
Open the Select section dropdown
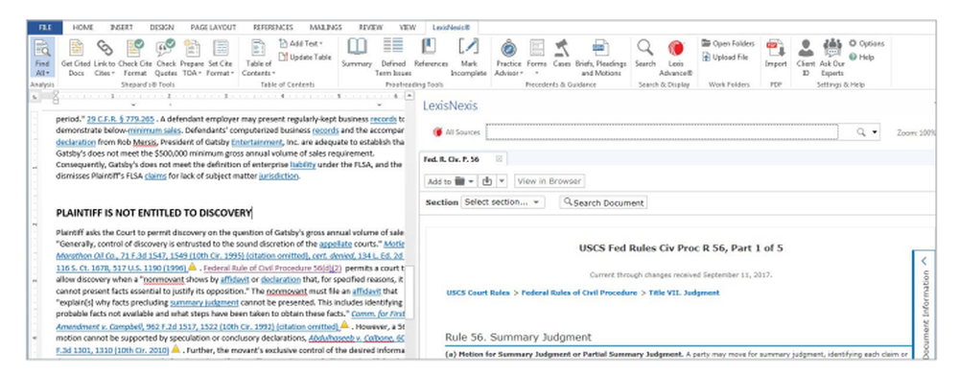click(x=503, y=202)
